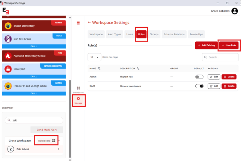Click the New Role button

click(229, 45)
